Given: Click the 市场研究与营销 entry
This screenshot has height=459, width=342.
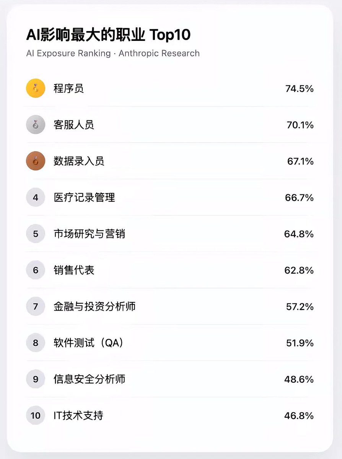Looking at the screenshot, I should 89,234.
